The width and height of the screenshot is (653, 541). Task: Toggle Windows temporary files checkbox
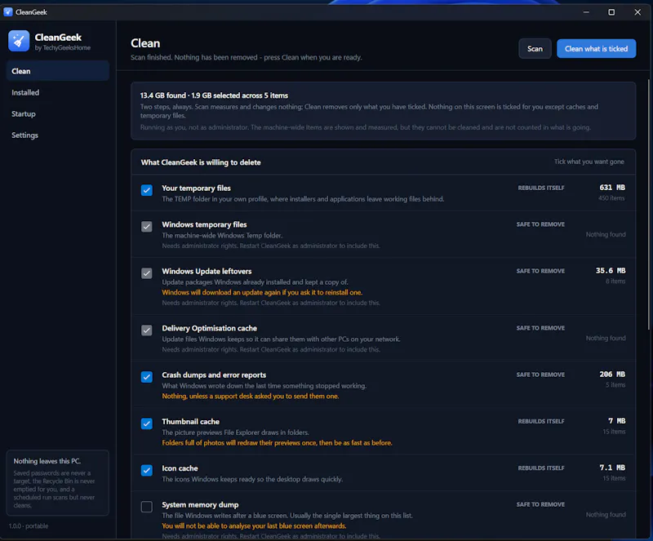coord(147,227)
